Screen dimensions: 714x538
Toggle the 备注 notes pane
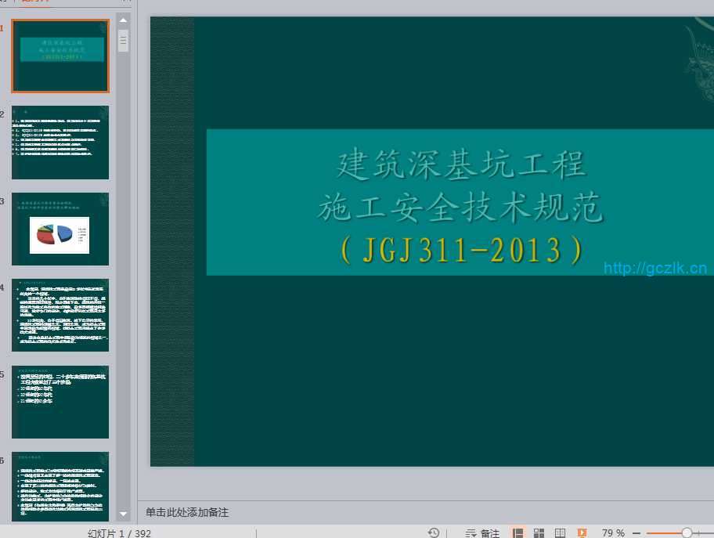point(482,533)
